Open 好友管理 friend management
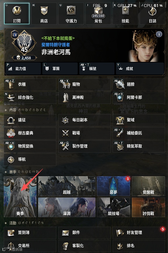 tap(139, 233)
